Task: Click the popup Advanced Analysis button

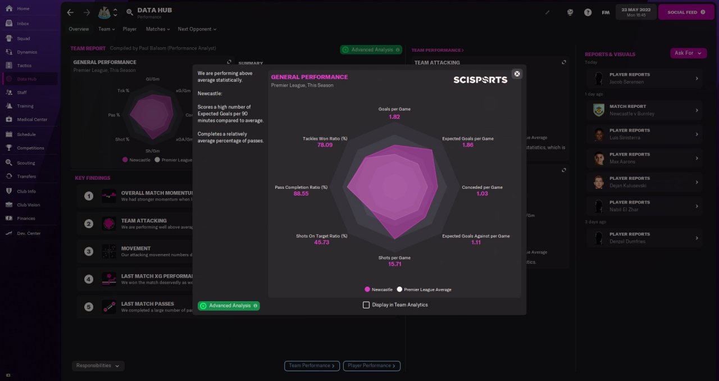Action: coord(229,306)
